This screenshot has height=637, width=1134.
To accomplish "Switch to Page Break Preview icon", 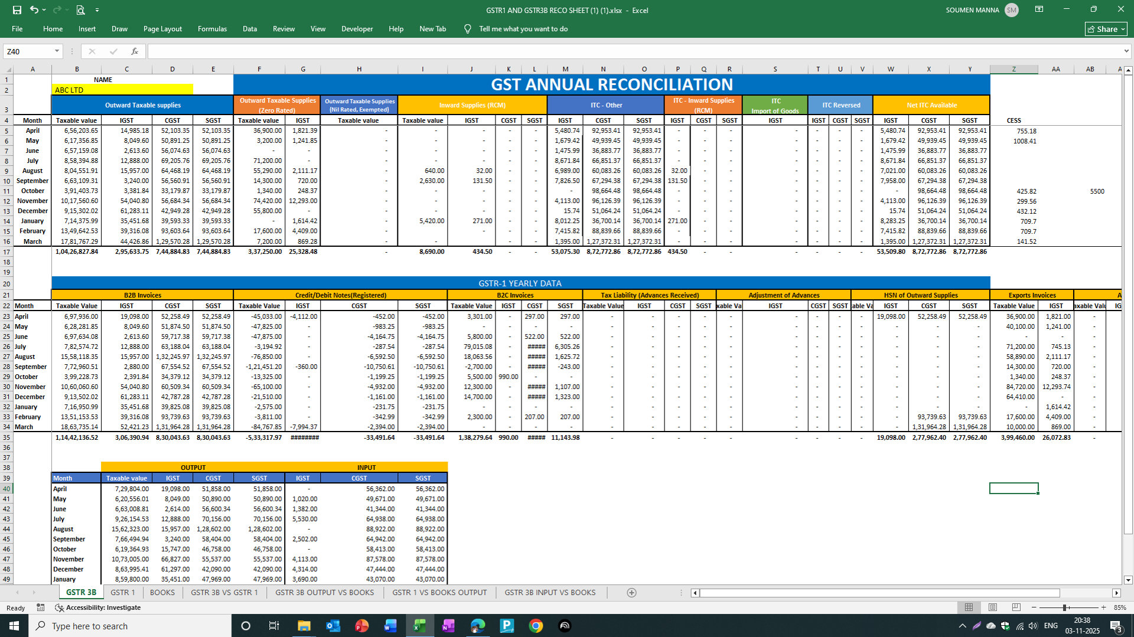I will pyautogui.click(x=1016, y=607).
